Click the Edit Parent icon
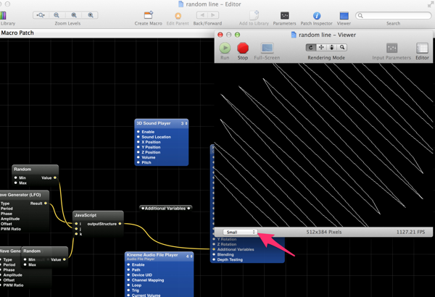435x297 pixels. (x=178, y=16)
